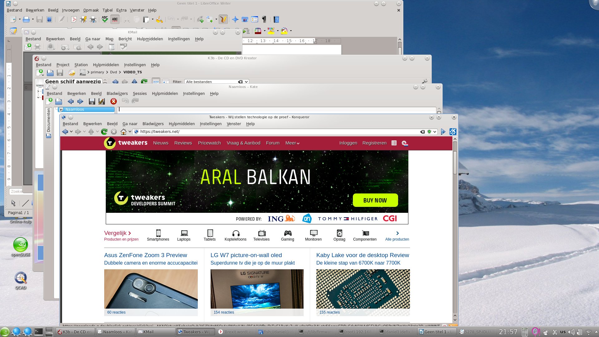Screen dimensions: 599x337
Task: Click Inloggen link on Tweakers
Action: [x=348, y=143]
